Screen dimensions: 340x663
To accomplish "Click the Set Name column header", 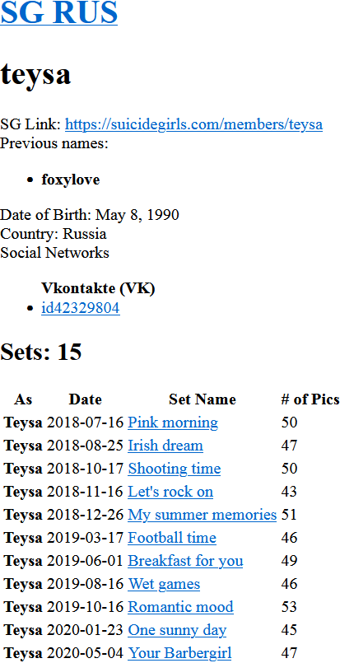I will [203, 399].
